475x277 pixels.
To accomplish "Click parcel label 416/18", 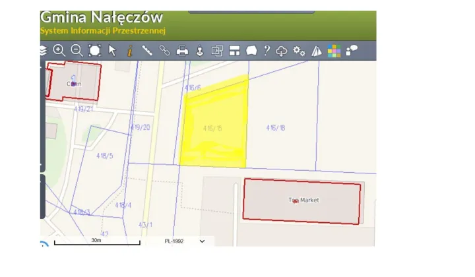I will [x=276, y=128].
